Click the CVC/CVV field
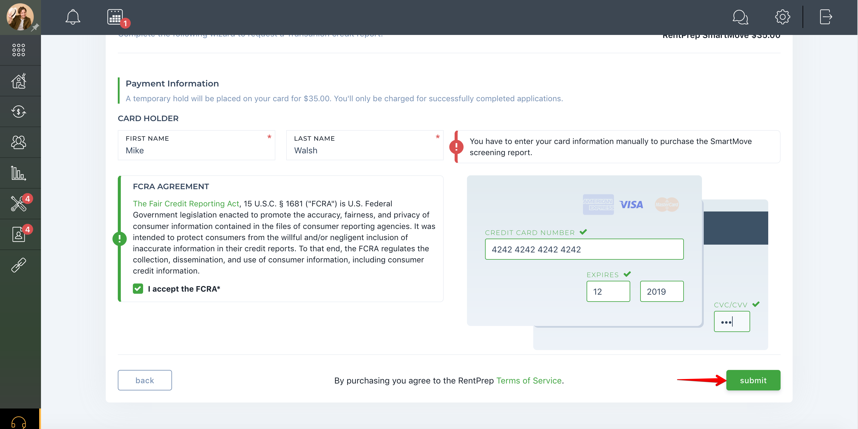Screen dimensions: 858x429 (x=732, y=321)
